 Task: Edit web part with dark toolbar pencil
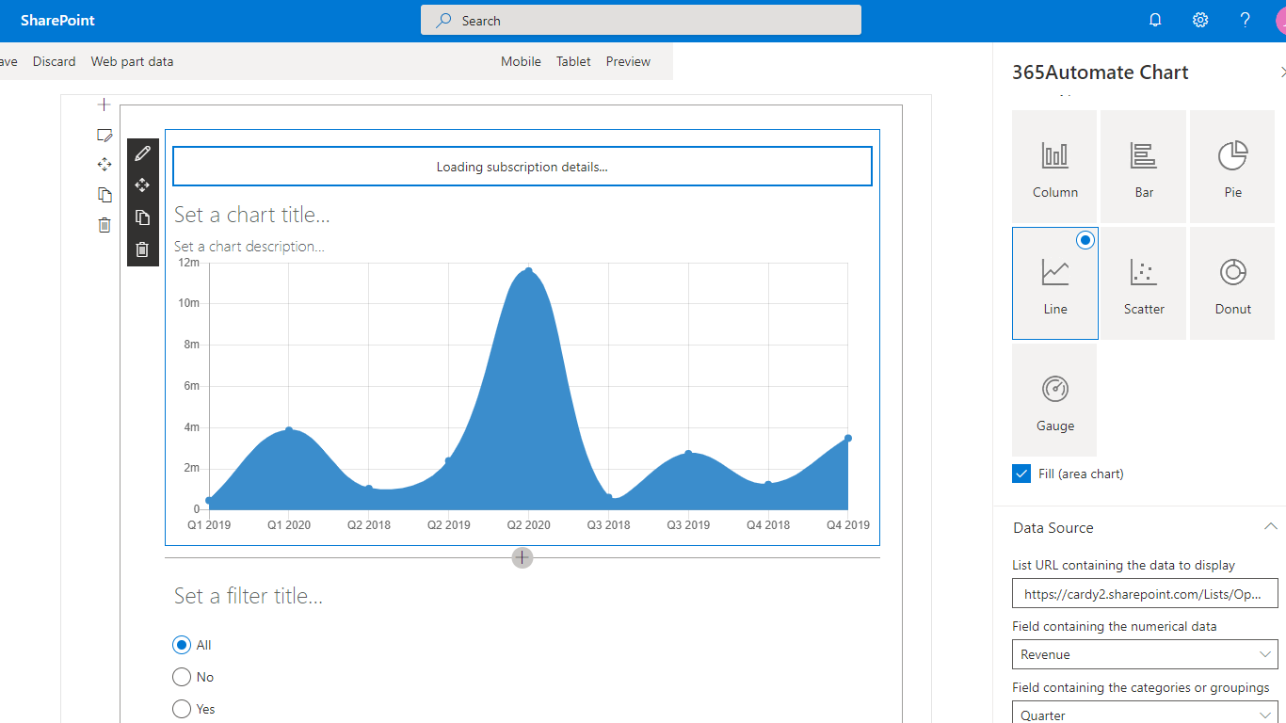click(x=142, y=153)
